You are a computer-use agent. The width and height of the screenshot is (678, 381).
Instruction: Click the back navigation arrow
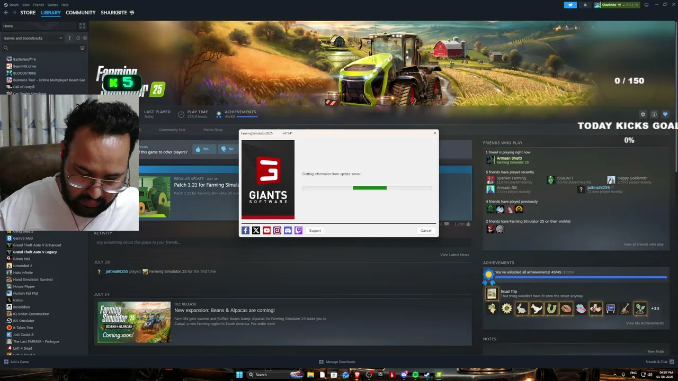tap(6, 13)
